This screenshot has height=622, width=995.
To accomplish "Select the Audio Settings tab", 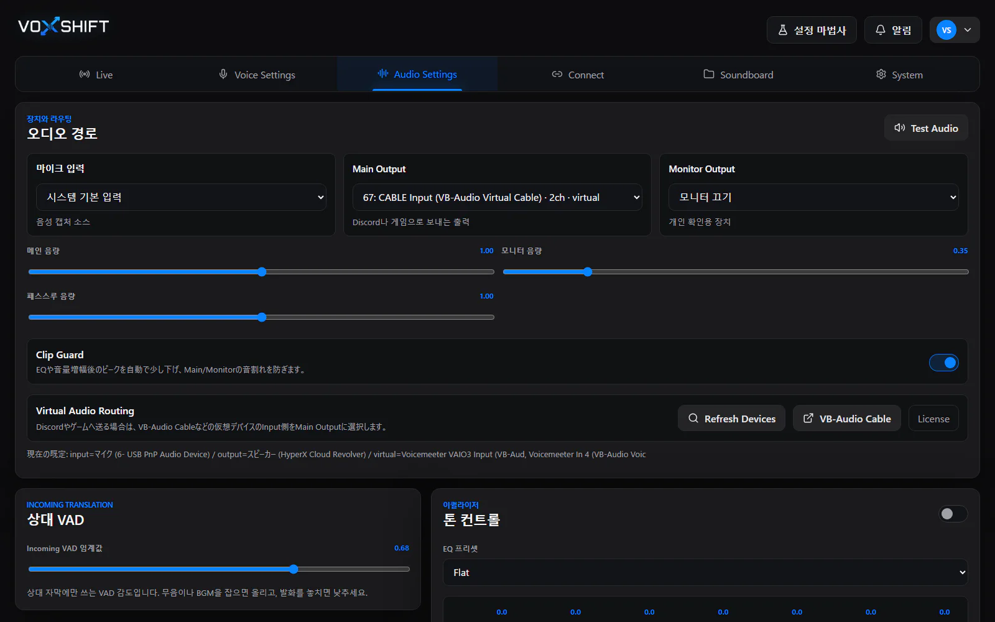I will [417, 74].
